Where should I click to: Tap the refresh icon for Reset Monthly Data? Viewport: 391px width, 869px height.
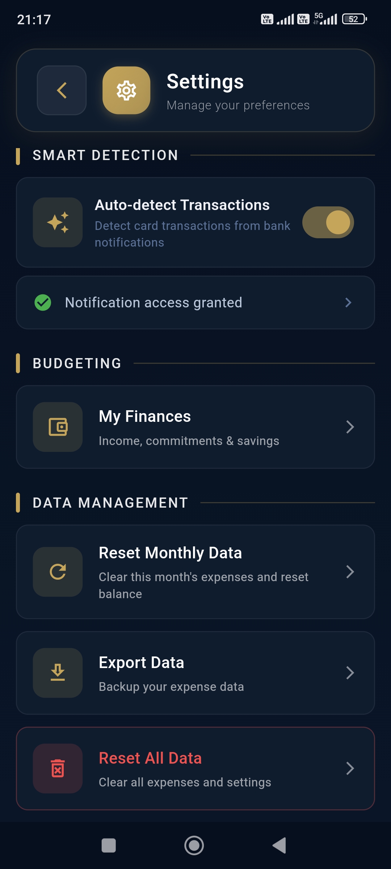pos(58,572)
